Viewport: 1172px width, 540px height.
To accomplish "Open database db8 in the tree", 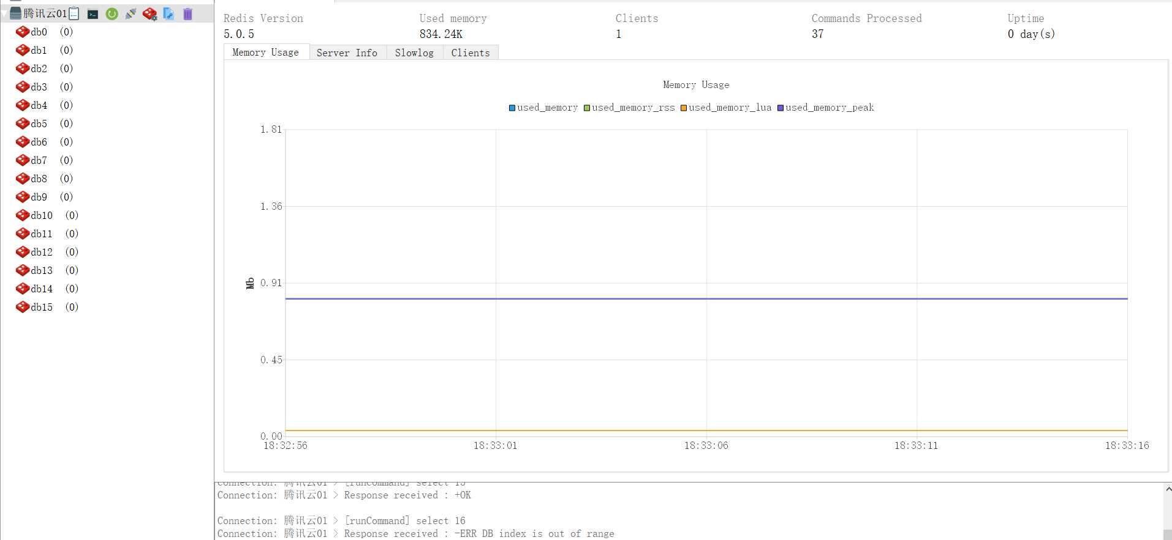I will click(44, 179).
